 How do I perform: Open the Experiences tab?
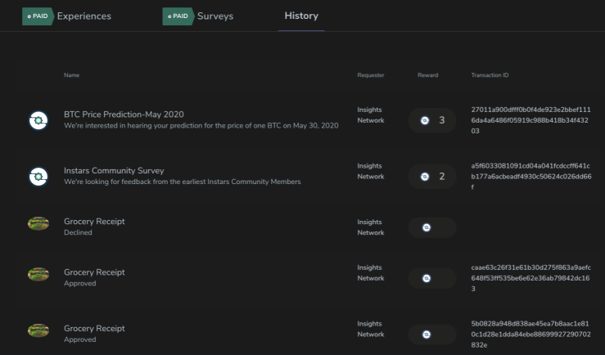pos(84,16)
